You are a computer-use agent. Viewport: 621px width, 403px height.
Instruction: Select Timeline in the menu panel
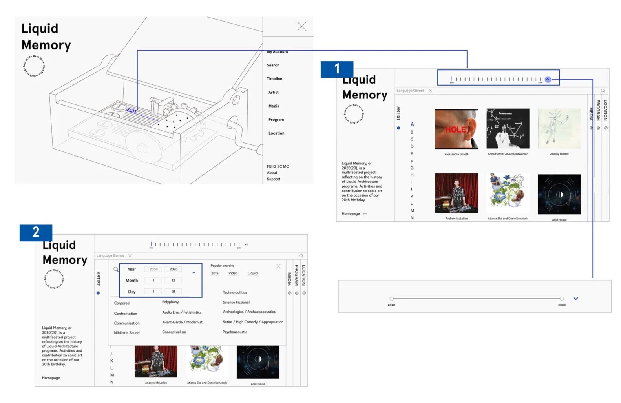coord(274,79)
